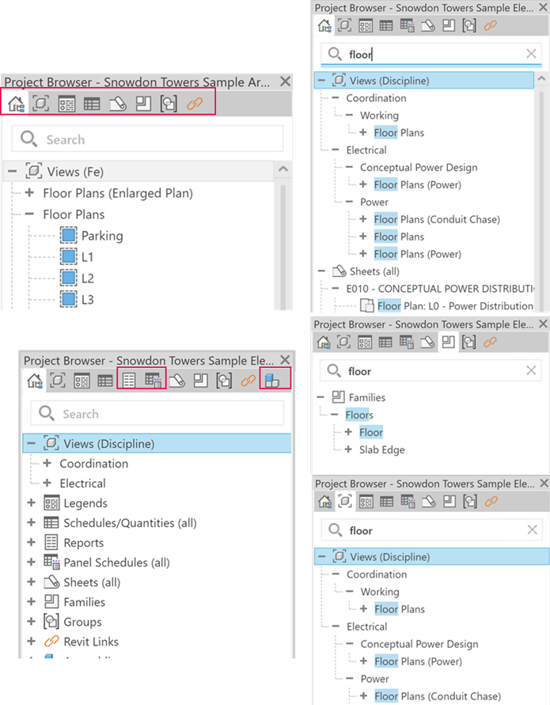Viewport: 550px width, 705px height.
Task: Expand Reports node in browser tree
Action: click(31, 542)
